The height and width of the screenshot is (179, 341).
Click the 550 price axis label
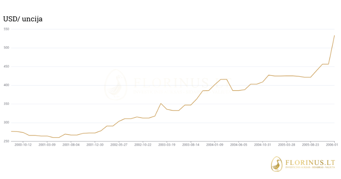[x=6, y=29]
